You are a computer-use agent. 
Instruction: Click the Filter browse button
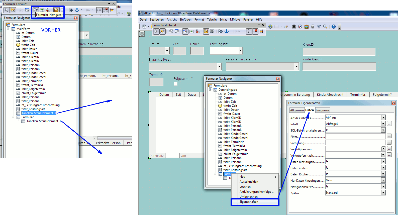click(389, 136)
